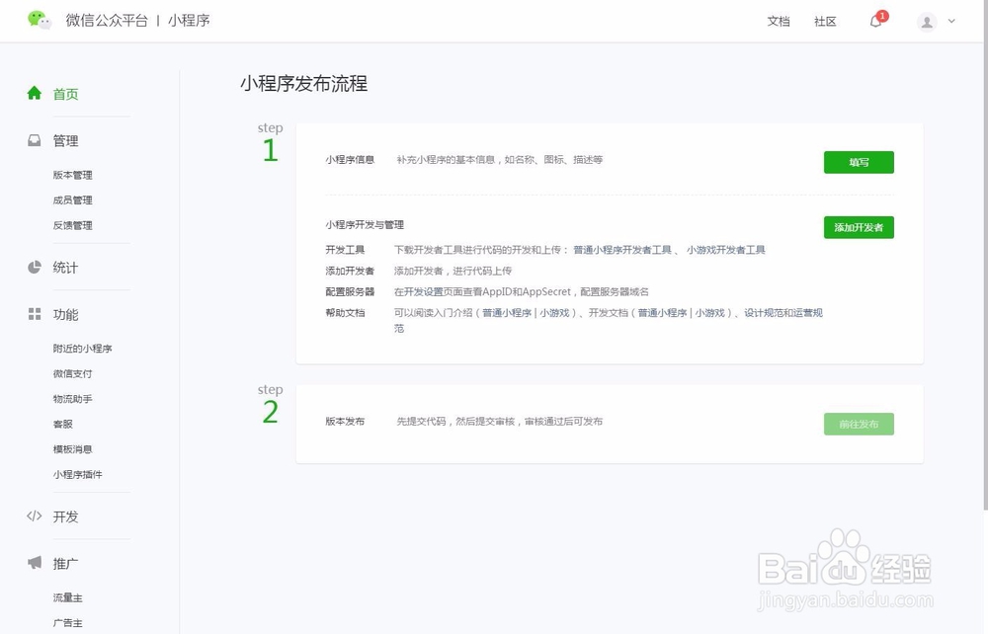The width and height of the screenshot is (988, 634).
Task: Click the green 填写 button
Action: 859,162
